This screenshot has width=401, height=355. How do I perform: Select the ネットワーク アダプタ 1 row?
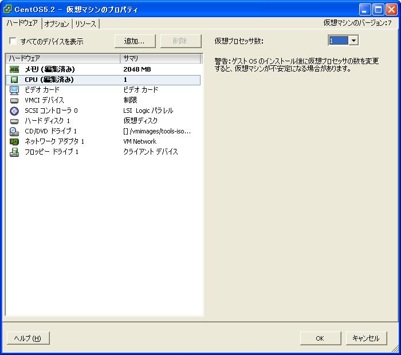click(103, 141)
